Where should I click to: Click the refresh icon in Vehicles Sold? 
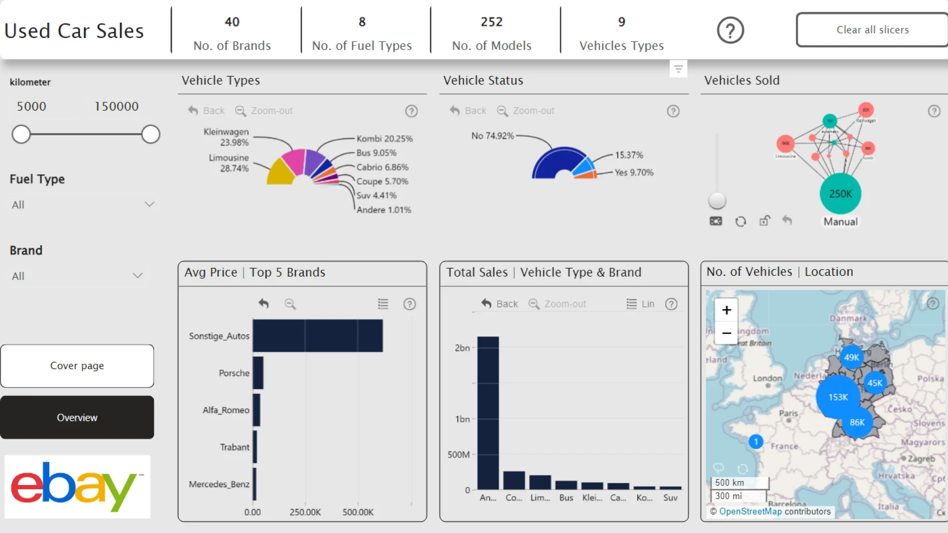[x=740, y=221]
